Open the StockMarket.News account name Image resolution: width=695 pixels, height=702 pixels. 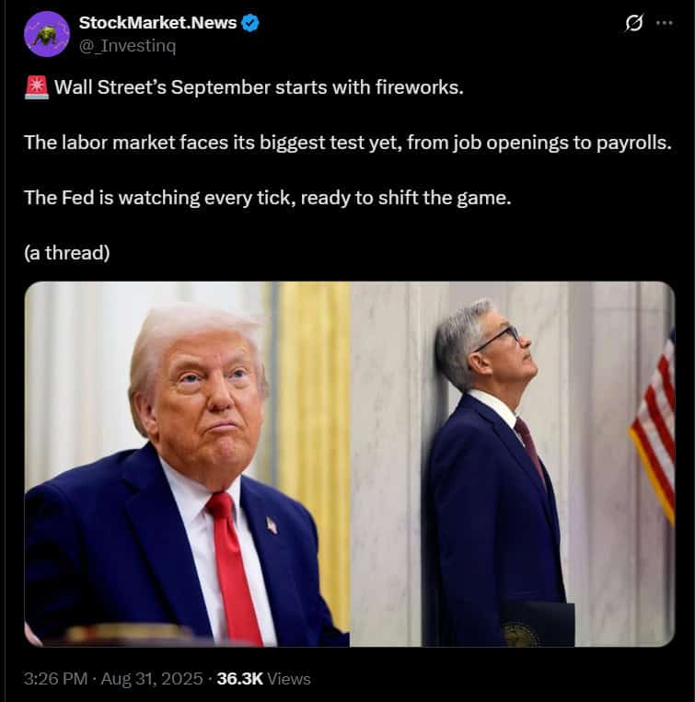point(157,23)
